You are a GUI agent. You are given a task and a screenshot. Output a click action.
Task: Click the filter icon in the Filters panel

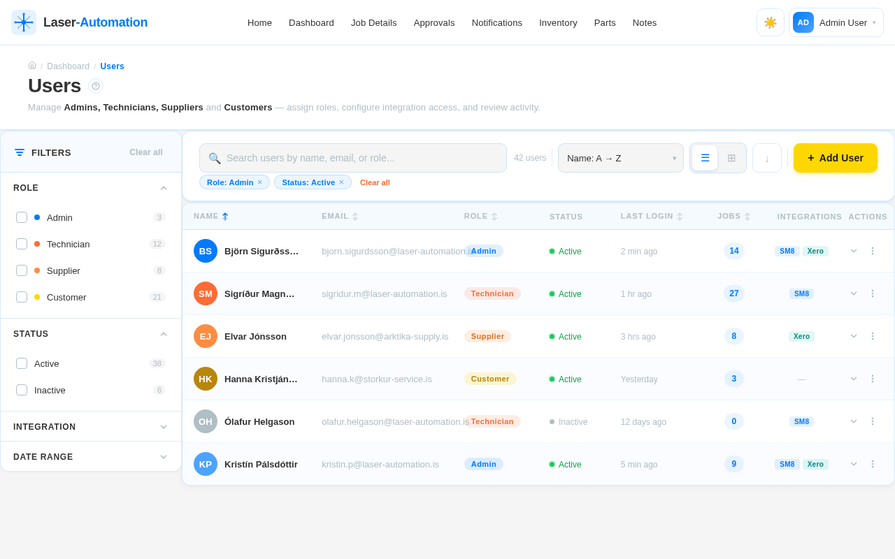[x=19, y=152]
